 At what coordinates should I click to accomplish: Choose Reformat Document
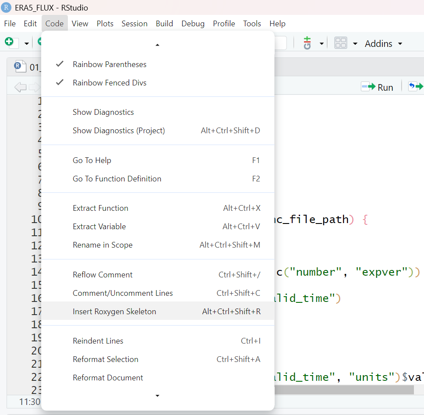coord(158,378)
